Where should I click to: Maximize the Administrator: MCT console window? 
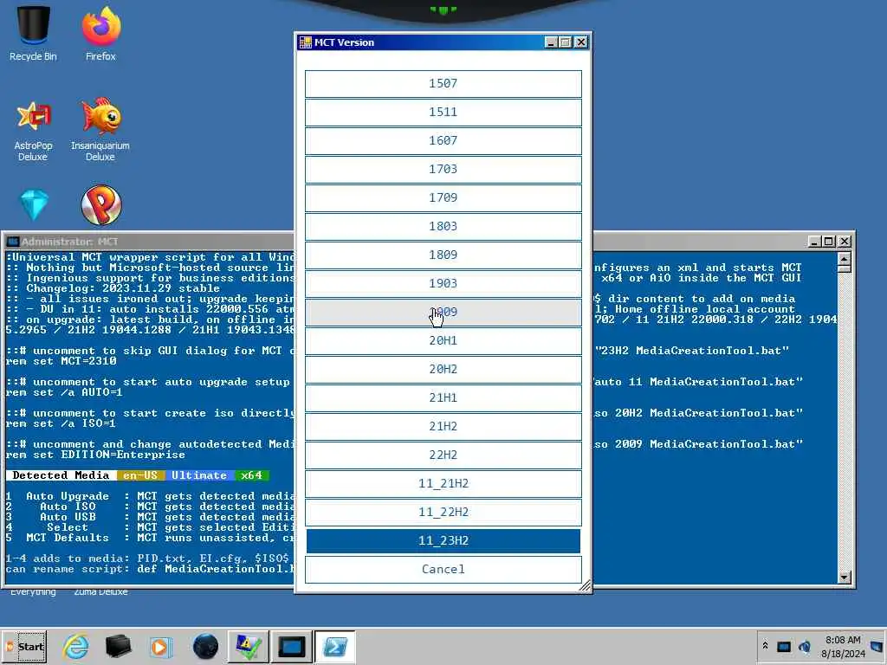[829, 242]
